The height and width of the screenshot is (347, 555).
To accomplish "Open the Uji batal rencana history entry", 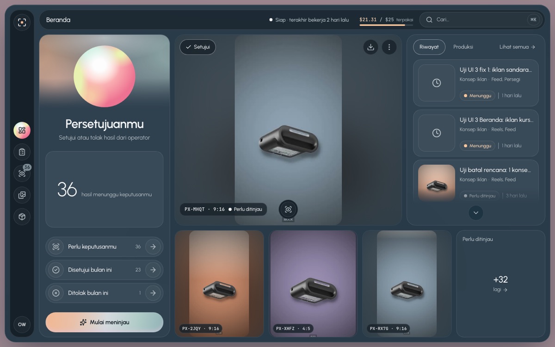I will [475, 181].
